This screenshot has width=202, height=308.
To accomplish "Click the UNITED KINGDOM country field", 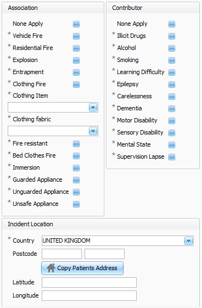I will point(117,240).
